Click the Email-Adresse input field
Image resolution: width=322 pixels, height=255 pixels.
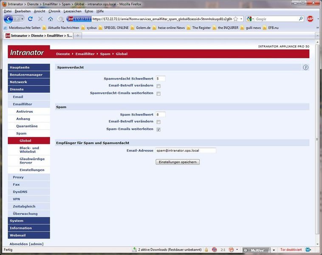tap(186, 150)
